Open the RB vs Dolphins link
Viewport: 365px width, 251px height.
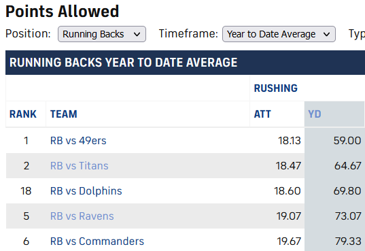tap(86, 191)
